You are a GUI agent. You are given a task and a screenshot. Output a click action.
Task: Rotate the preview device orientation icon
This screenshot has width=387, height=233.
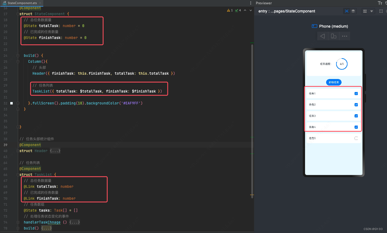click(334, 36)
